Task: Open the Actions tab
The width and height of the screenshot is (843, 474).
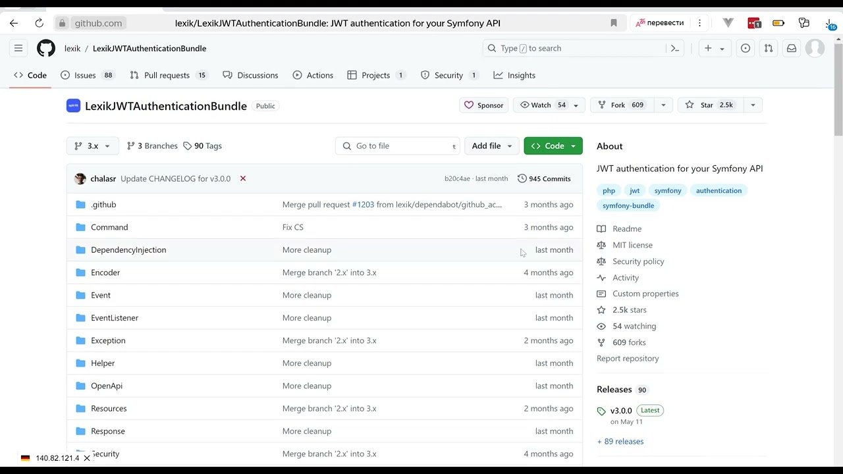Action: (x=313, y=75)
